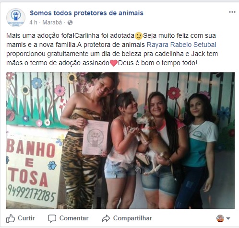
Task: Click the winking face emoji
Action: 139,36
